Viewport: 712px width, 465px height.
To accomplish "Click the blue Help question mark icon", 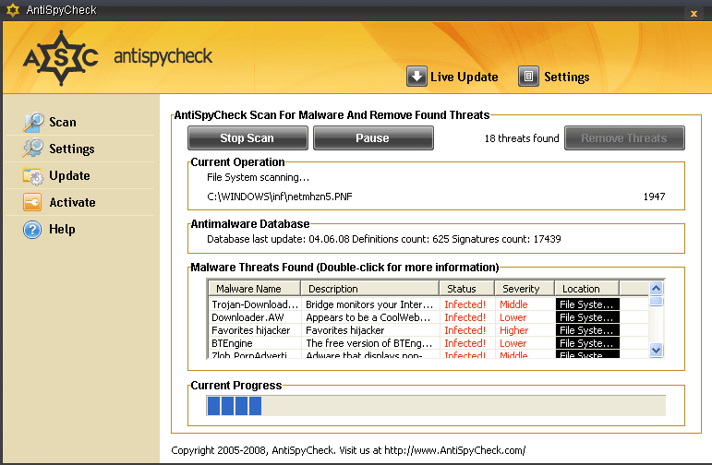I will coord(33,229).
